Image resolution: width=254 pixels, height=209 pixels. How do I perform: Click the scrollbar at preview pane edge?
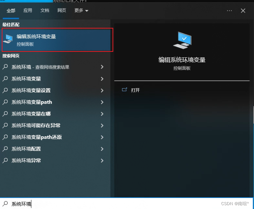point(253,115)
